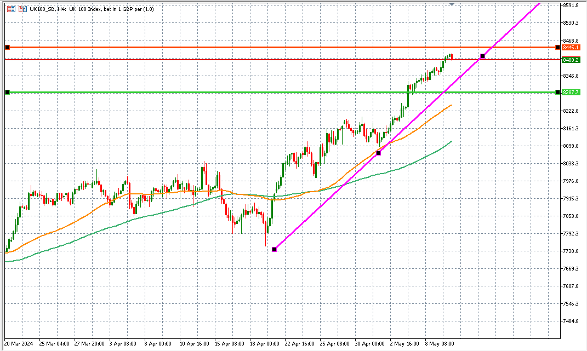This screenshot has width=587, height=351.
Task: Click the 7484.8 value on price scale
Action: tap(571, 321)
